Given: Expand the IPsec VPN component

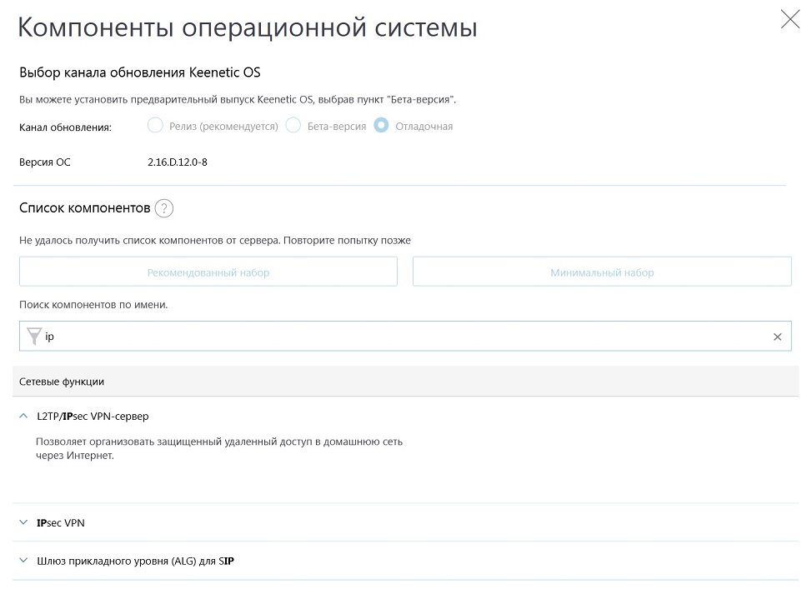Looking at the screenshot, I should click(23, 523).
